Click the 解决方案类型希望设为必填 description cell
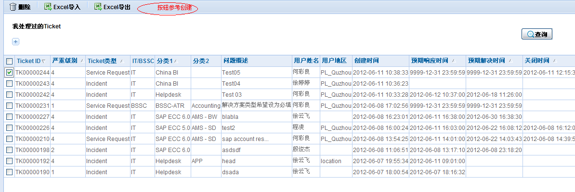This screenshot has width=575, height=192. point(256,105)
